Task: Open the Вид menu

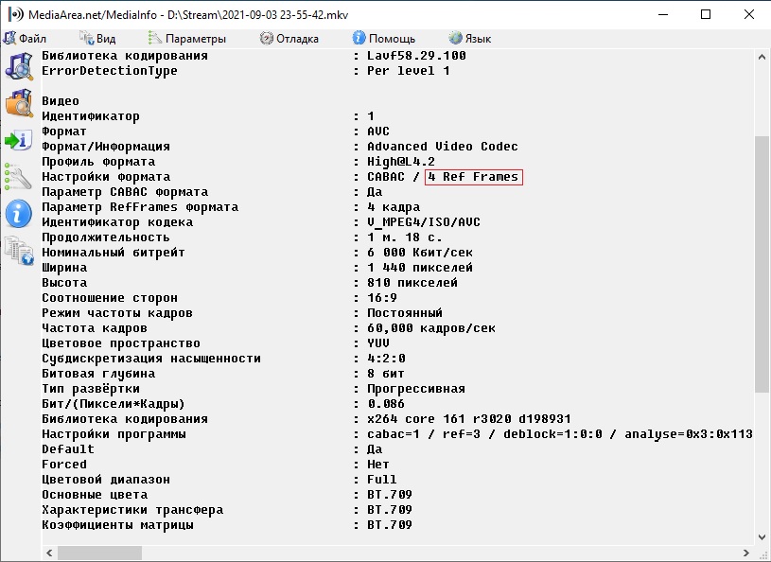Action: pyautogui.click(x=97, y=39)
